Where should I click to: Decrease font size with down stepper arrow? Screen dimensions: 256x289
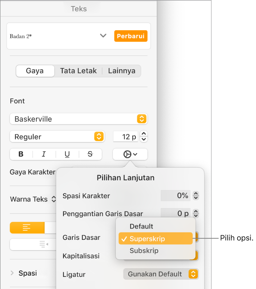[144, 139]
